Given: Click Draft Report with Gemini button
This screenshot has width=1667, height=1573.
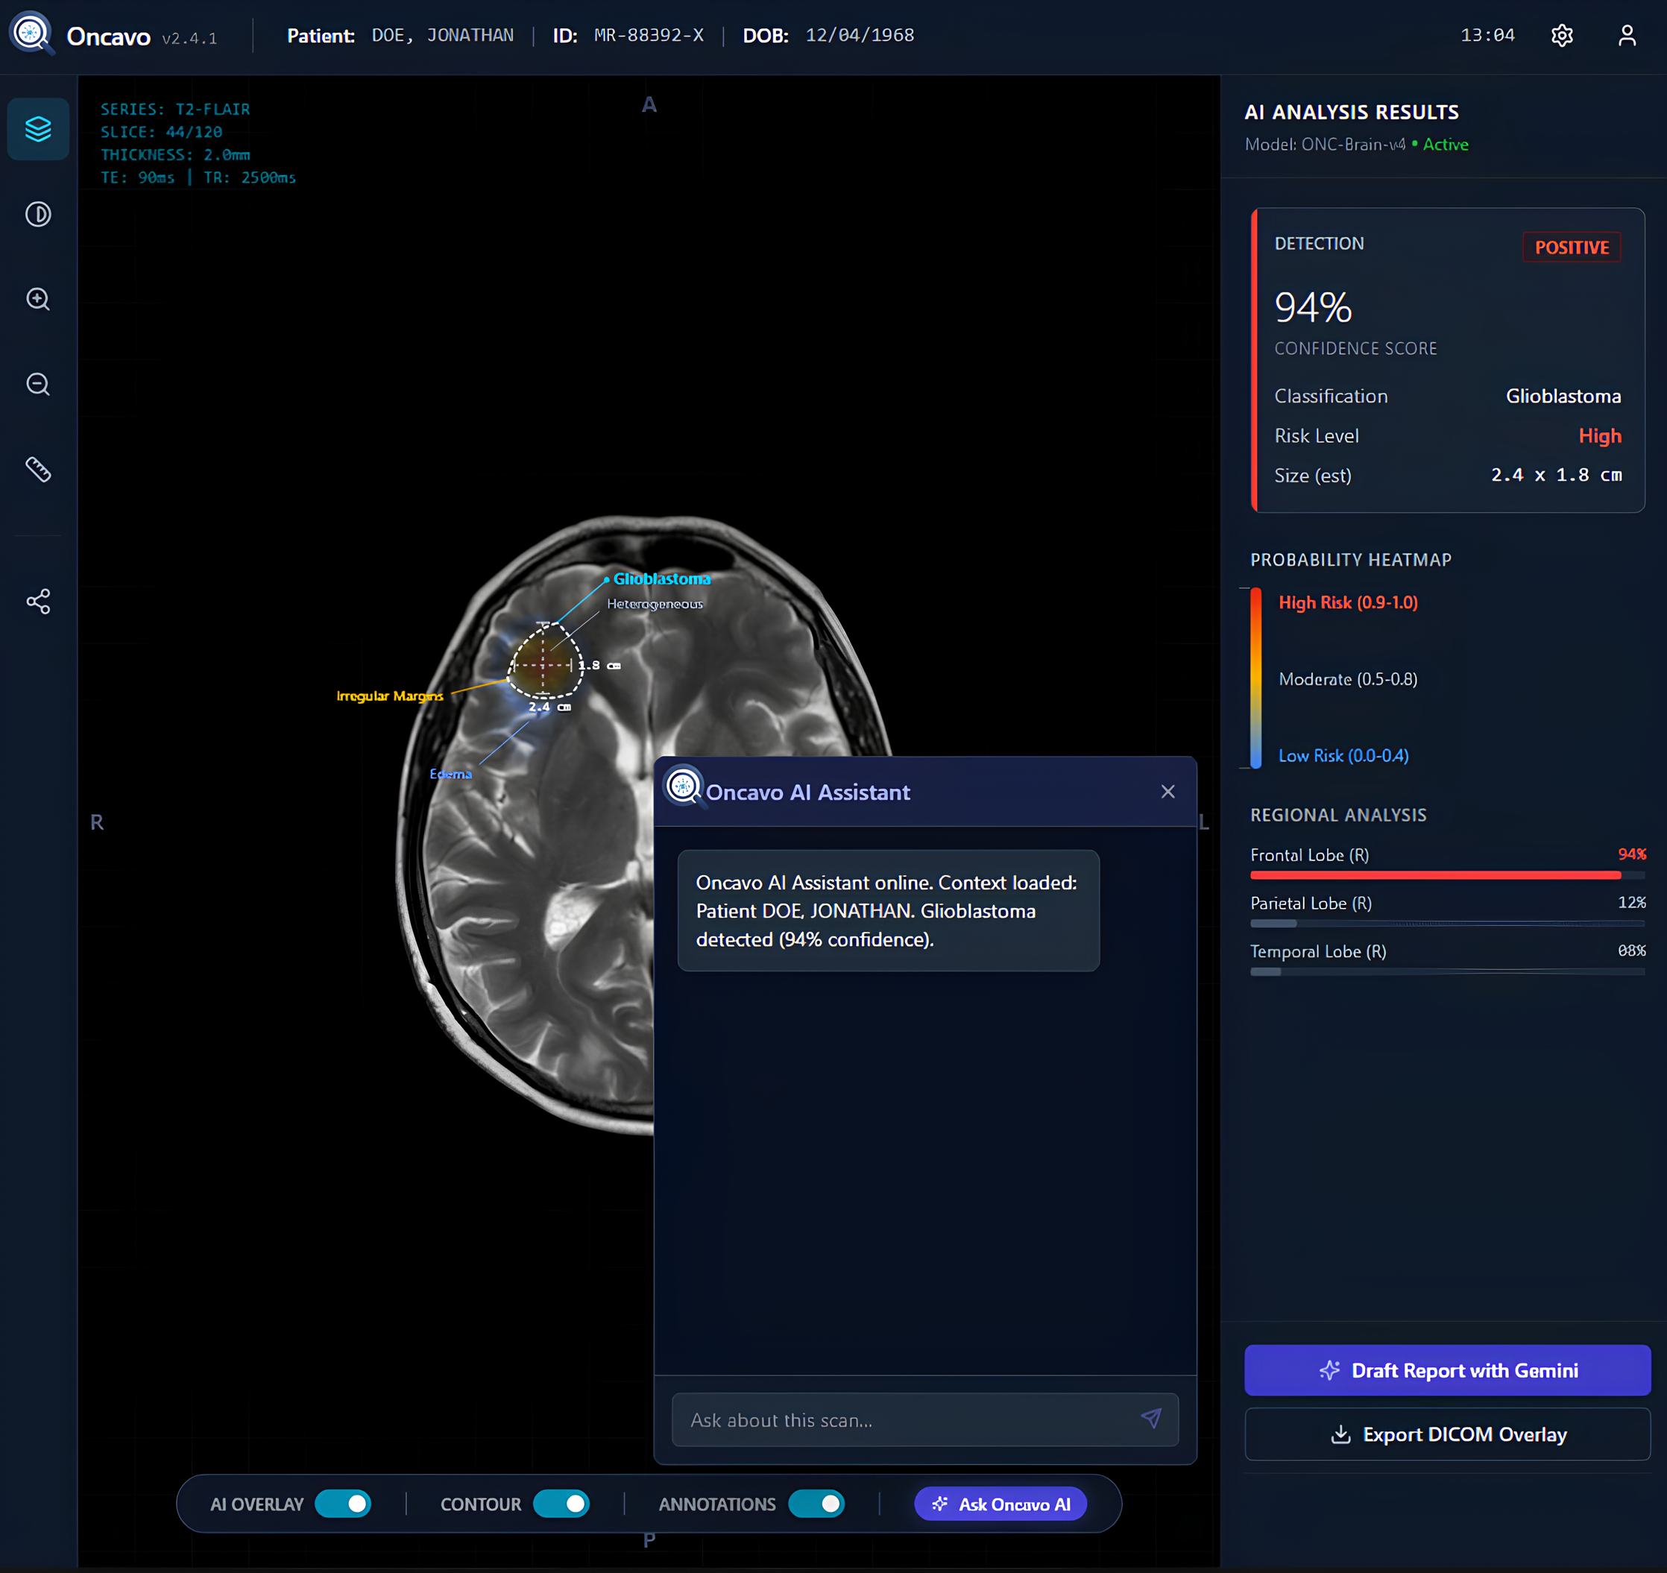Looking at the screenshot, I should pyautogui.click(x=1446, y=1370).
